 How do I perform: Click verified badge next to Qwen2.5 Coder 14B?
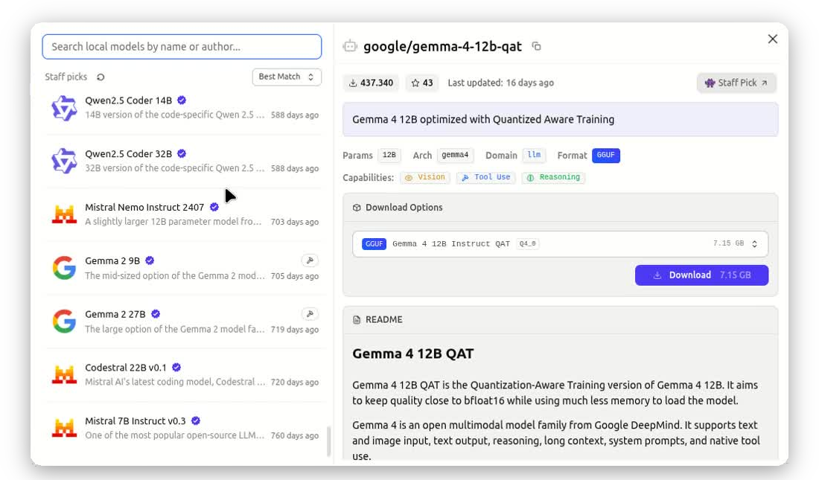182,100
